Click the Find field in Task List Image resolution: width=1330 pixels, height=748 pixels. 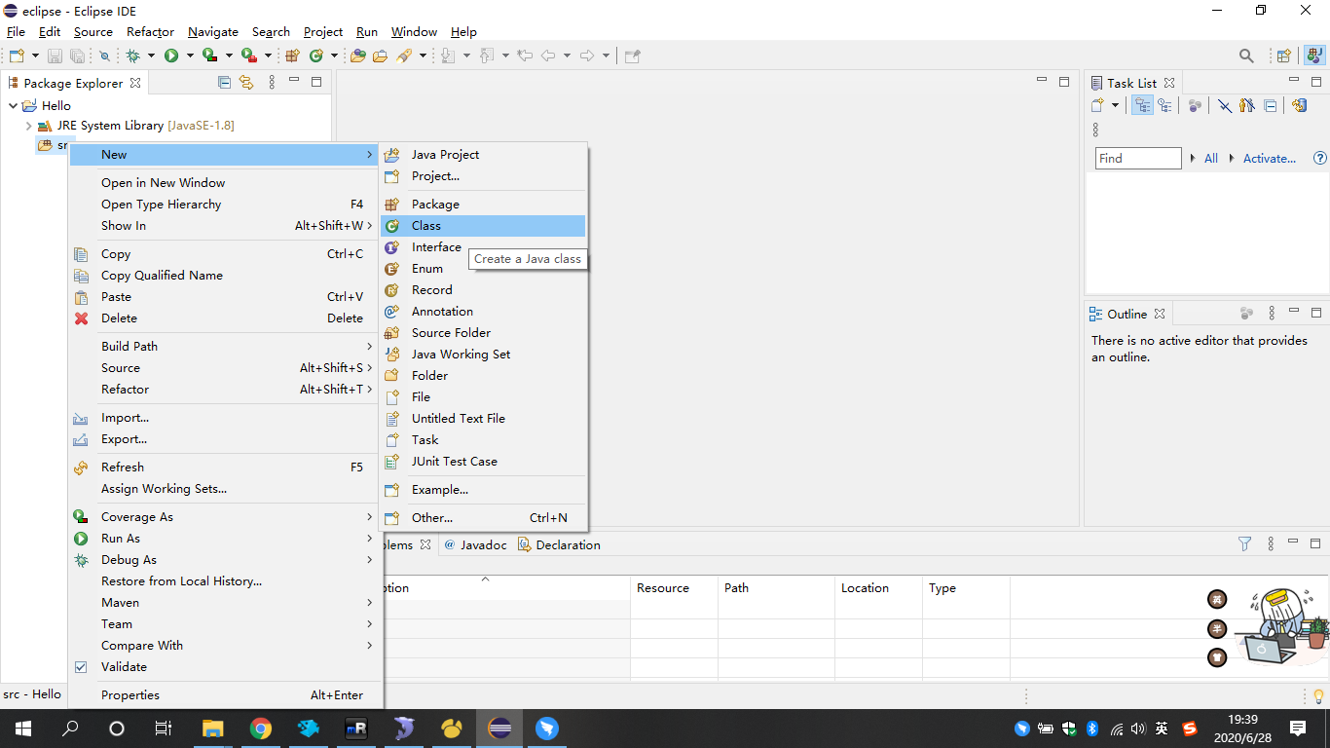1138,158
